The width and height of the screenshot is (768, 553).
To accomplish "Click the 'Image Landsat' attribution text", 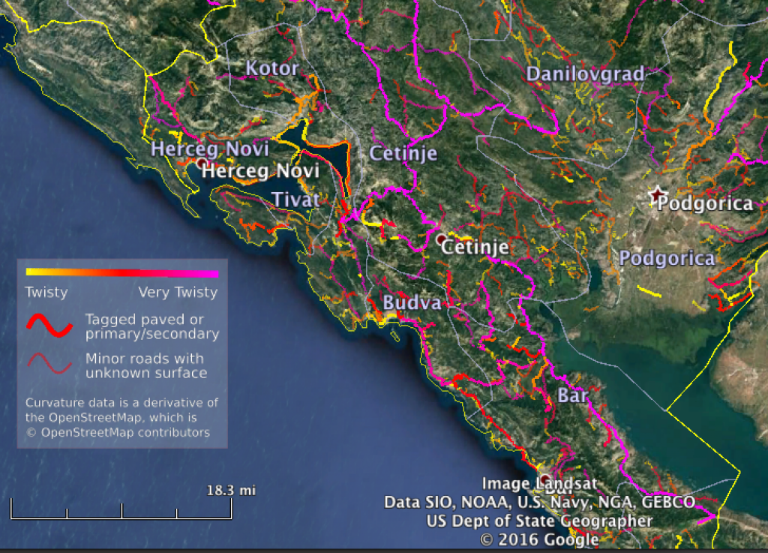I will click(x=539, y=484).
